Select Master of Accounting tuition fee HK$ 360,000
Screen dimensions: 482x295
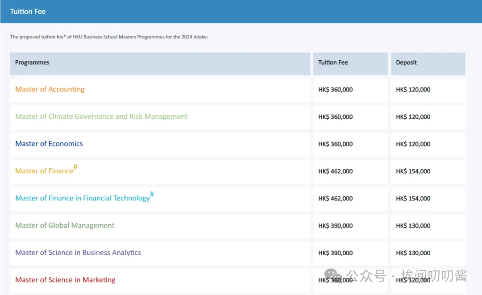pyautogui.click(x=335, y=90)
